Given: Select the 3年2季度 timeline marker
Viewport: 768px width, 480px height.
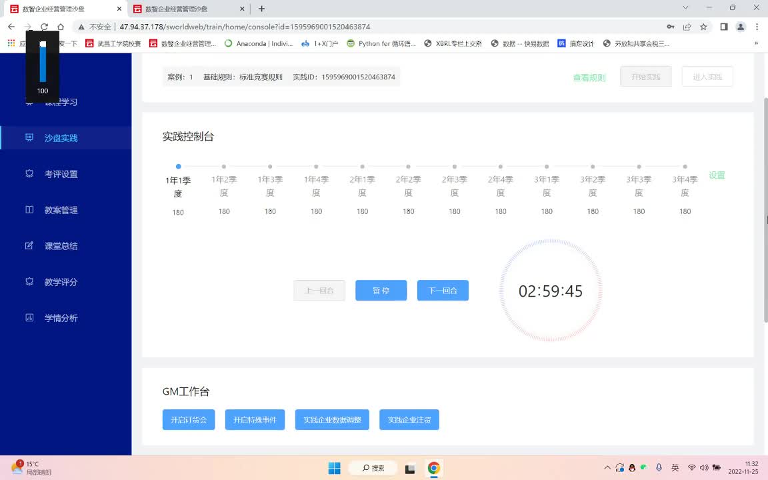Looking at the screenshot, I should (x=593, y=167).
